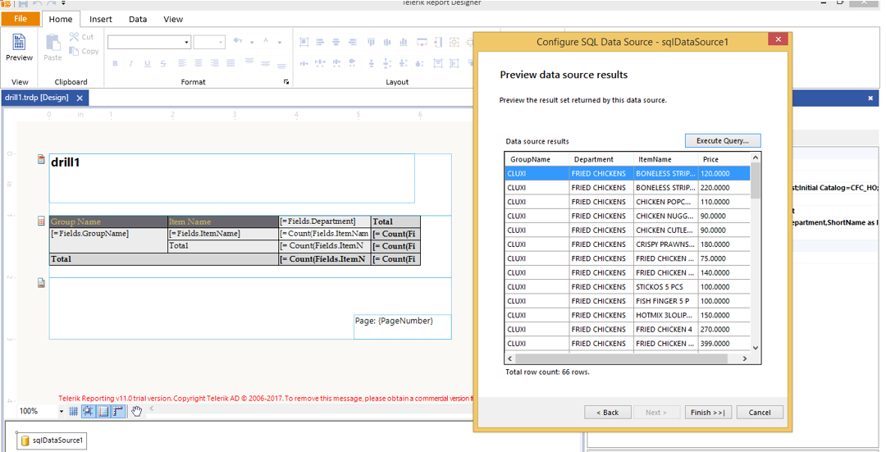Screen dimensions: 886x452
Task: Select the page footer section icon
Action: pos(41,282)
